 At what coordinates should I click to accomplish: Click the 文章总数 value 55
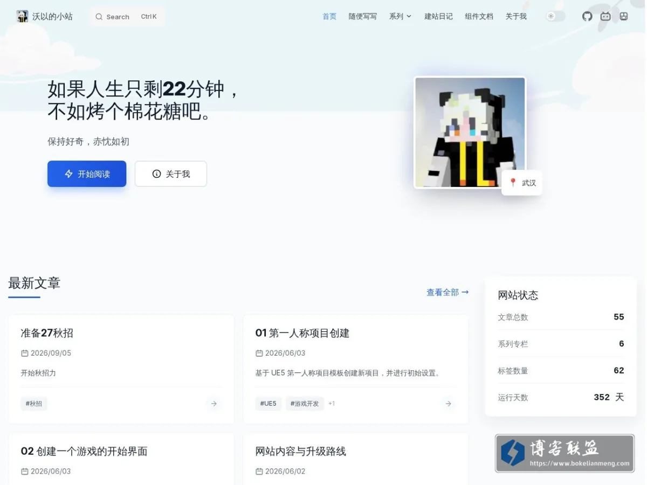coord(619,317)
